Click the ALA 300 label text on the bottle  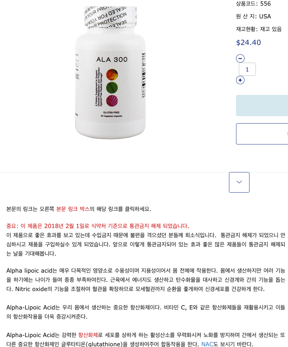tap(112, 59)
